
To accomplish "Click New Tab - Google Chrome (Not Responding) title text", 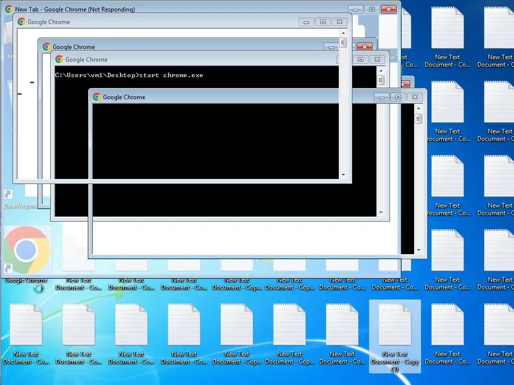I will 75,10.
